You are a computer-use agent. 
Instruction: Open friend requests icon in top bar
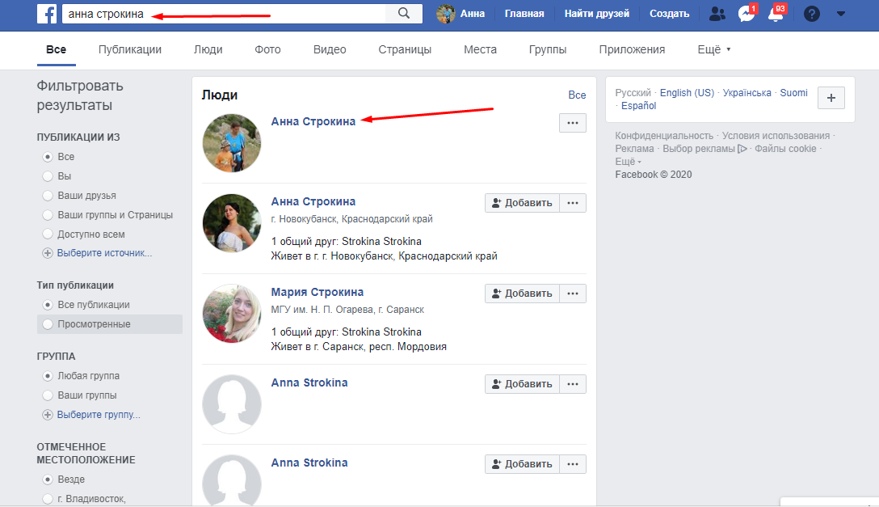pos(717,14)
